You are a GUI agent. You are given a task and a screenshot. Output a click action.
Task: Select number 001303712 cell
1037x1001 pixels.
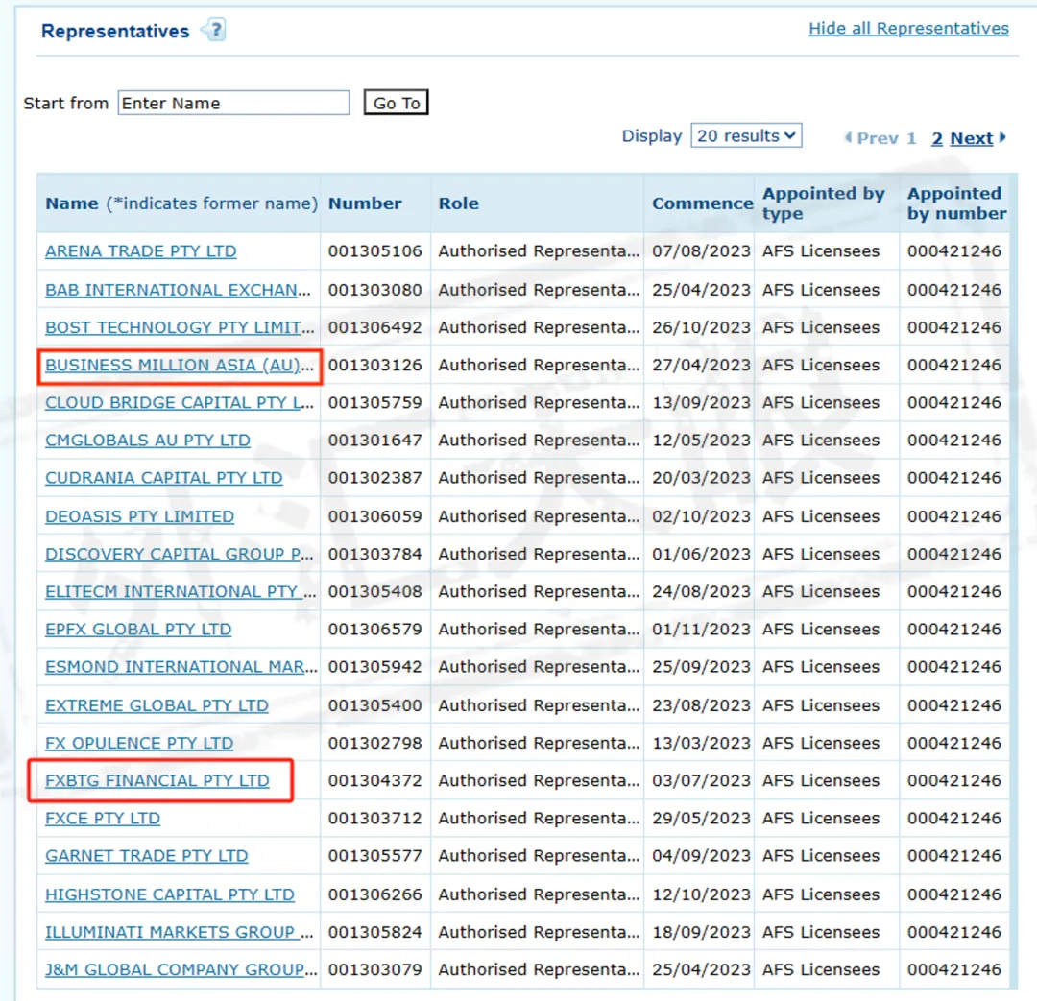tap(375, 819)
